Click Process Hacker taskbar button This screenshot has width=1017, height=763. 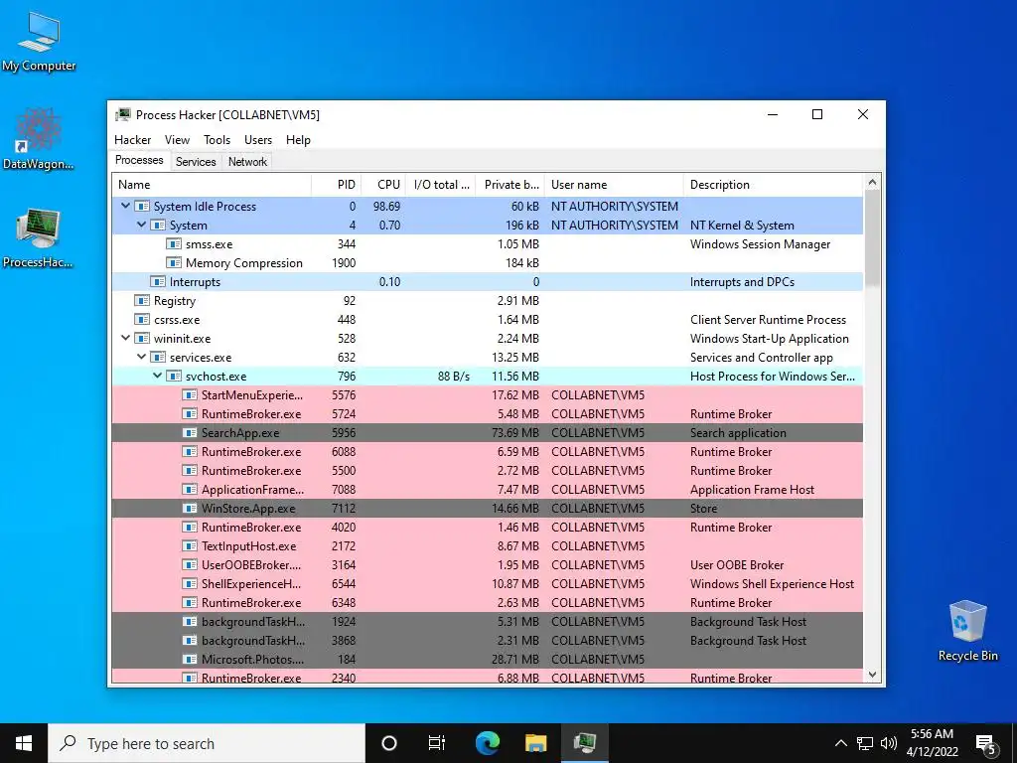(x=585, y=743)
